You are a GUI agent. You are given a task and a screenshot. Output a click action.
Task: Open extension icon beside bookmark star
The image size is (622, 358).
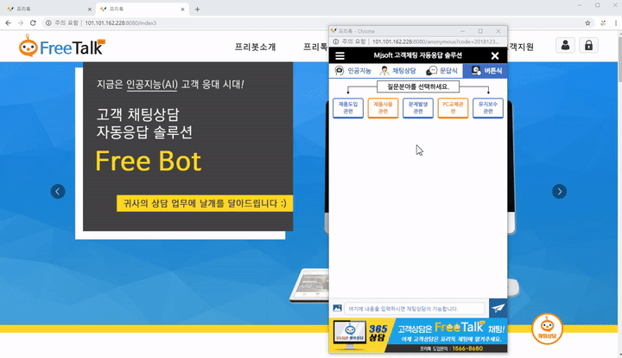(603, 23)
